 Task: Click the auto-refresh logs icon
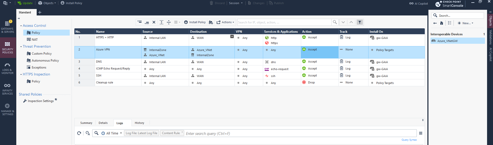pyautogui.click(x=88, y=133)
